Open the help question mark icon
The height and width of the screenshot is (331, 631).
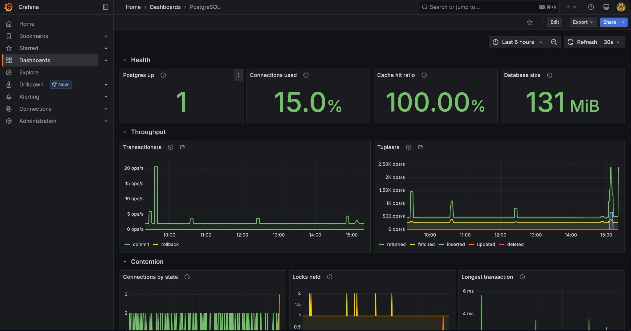pos(591,7)
